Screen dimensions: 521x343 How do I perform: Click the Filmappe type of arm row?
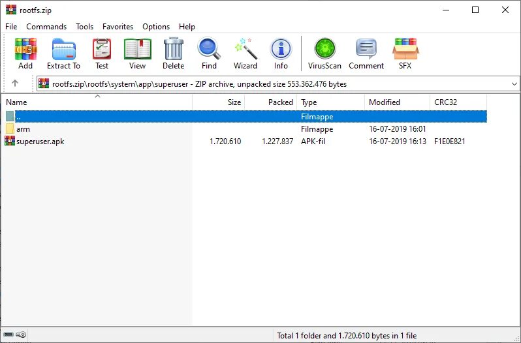point(317,129)
